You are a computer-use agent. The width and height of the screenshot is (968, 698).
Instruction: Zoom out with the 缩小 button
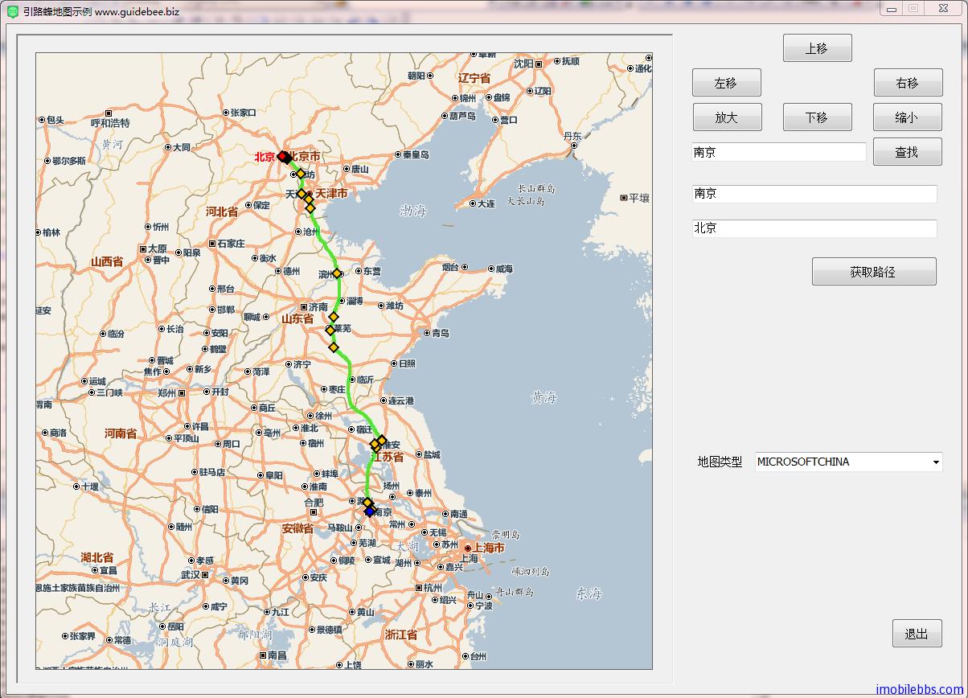tap(907, 117)
